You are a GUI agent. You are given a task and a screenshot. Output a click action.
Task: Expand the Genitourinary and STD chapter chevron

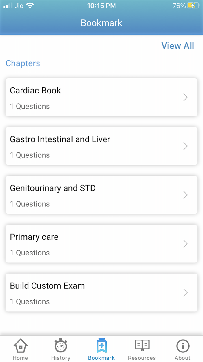tap(185, 195)
